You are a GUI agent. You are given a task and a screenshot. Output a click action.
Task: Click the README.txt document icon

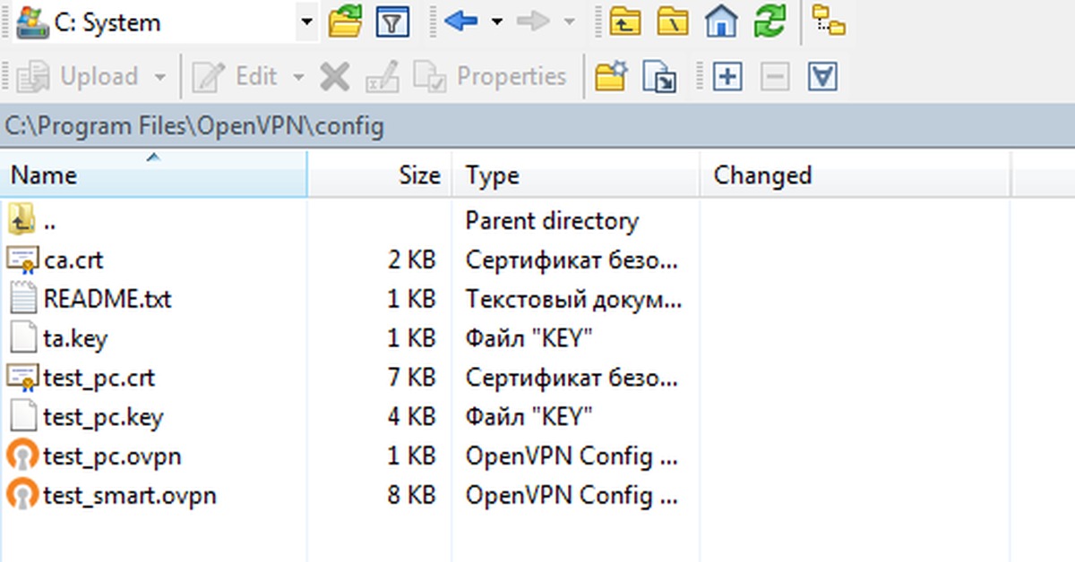(x=21, y=299)
